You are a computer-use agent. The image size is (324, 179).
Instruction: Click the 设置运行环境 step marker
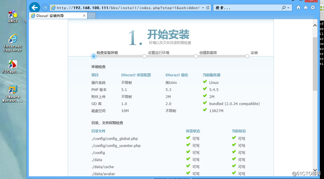click(x=144, y=56)
